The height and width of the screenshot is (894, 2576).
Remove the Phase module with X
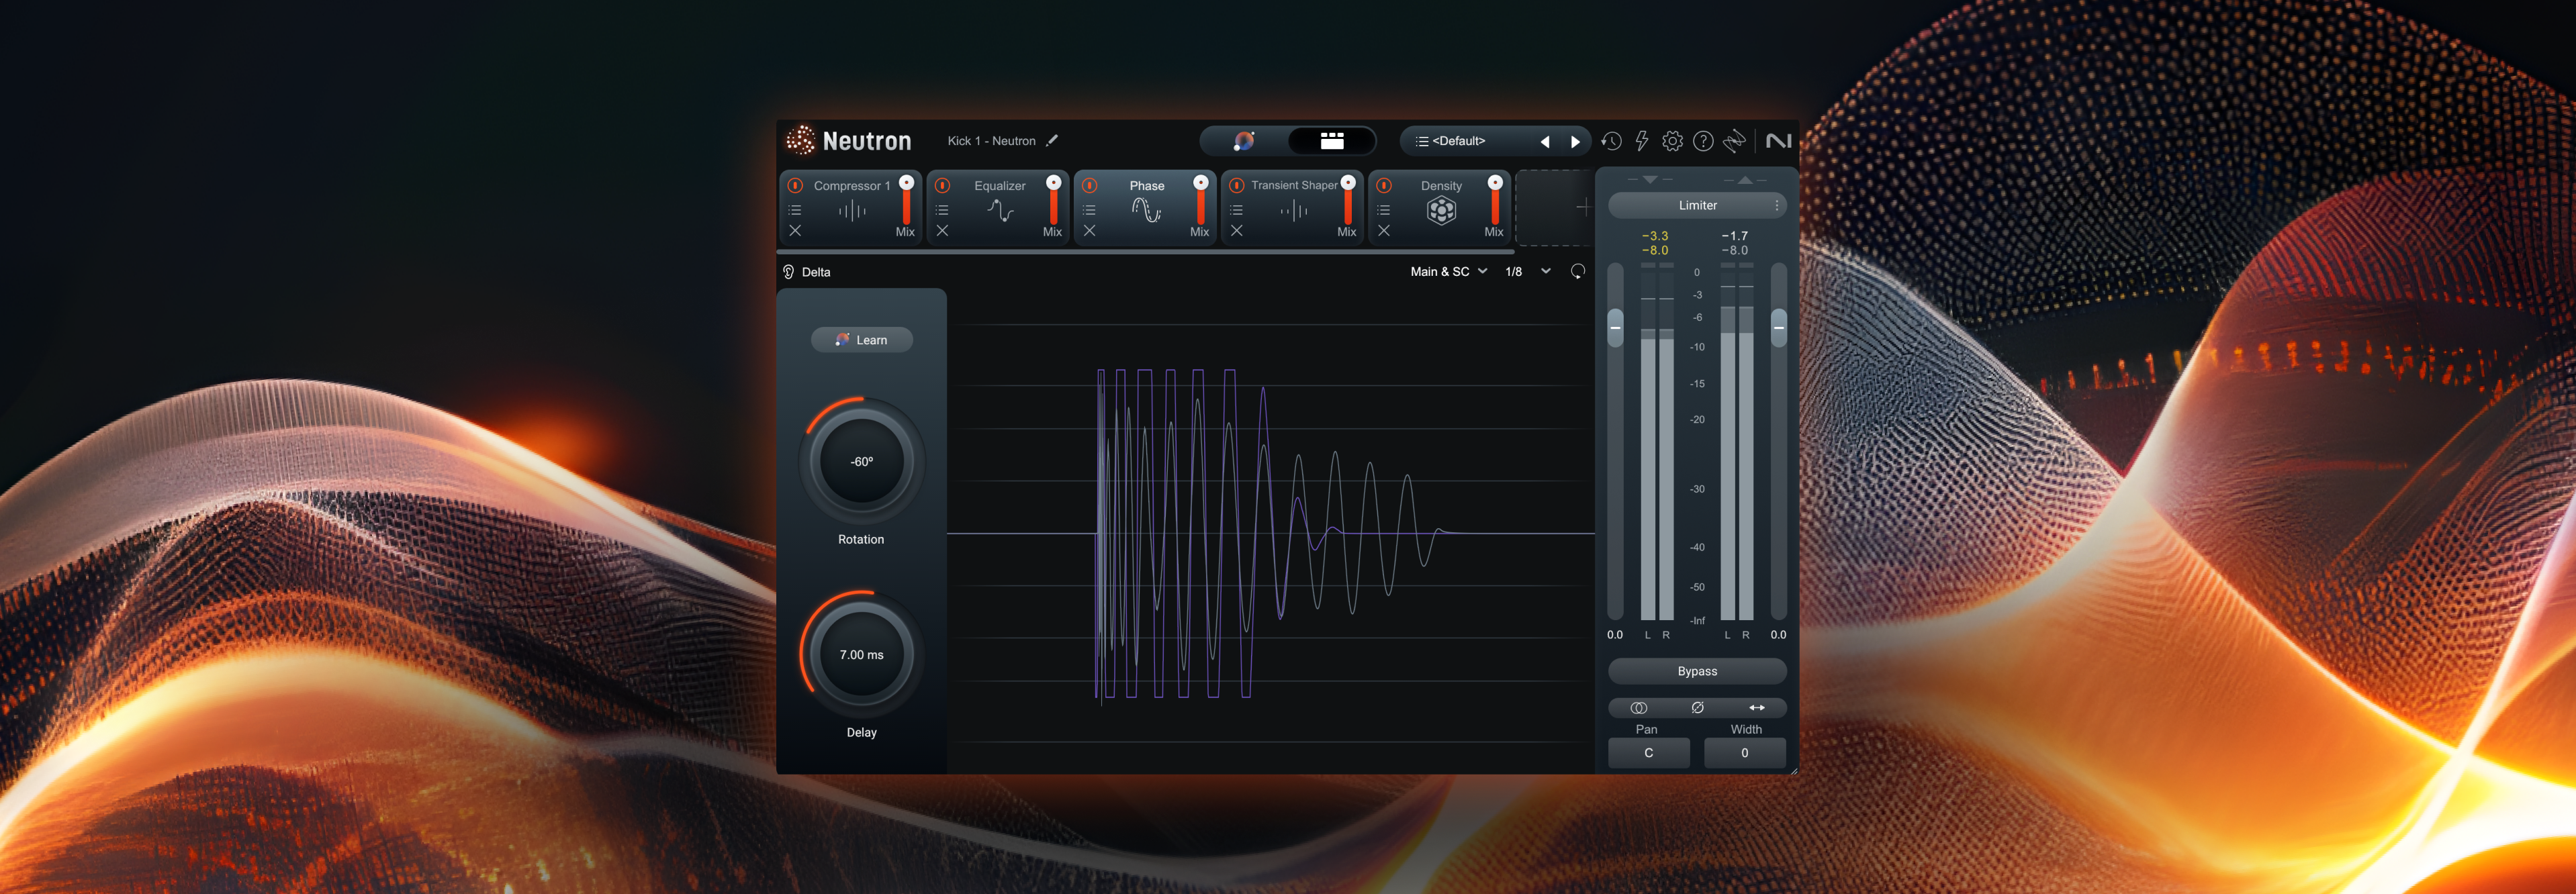pos(1090,230)
